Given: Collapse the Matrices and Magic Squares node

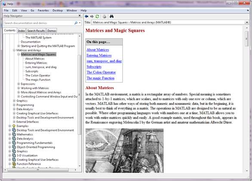Looking at the screenshot, I should point(18,55).
